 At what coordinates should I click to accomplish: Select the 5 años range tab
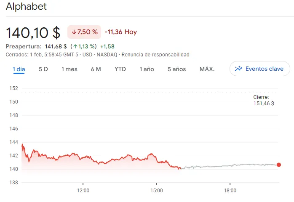point(176,69)
